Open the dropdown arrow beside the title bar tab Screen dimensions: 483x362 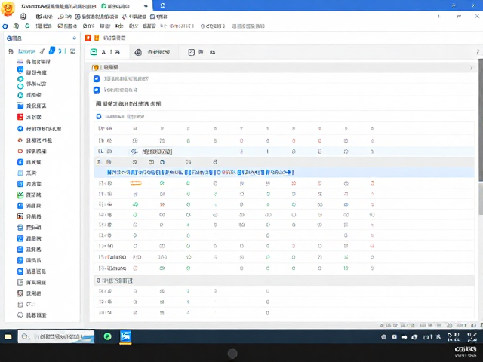(146, 6)
